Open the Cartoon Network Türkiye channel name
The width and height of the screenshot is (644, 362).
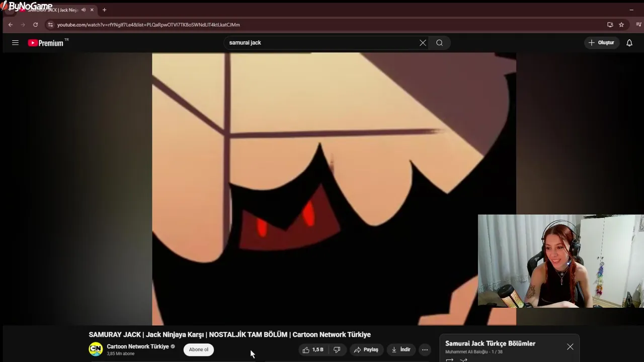pos(138,346)
